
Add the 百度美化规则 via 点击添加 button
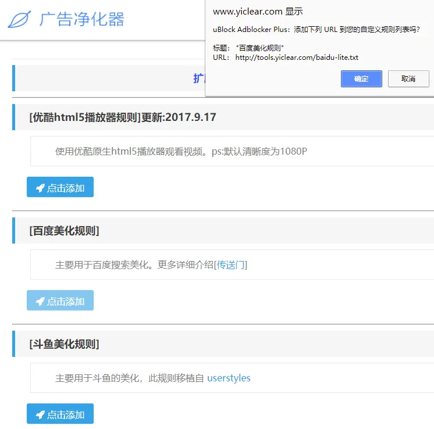[x=60, y=301]
